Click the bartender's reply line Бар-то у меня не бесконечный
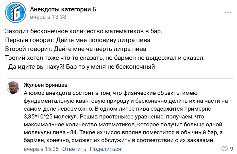This screenshot has height=154, width=237. [80, 67]
